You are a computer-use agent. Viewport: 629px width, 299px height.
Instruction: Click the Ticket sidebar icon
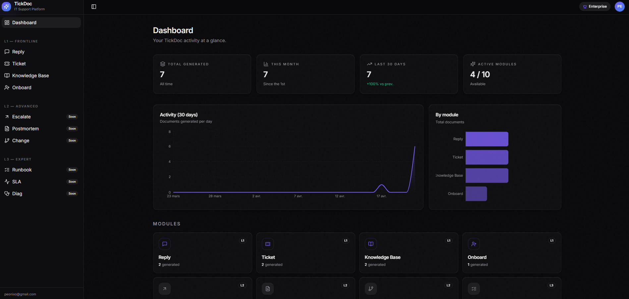7,63
